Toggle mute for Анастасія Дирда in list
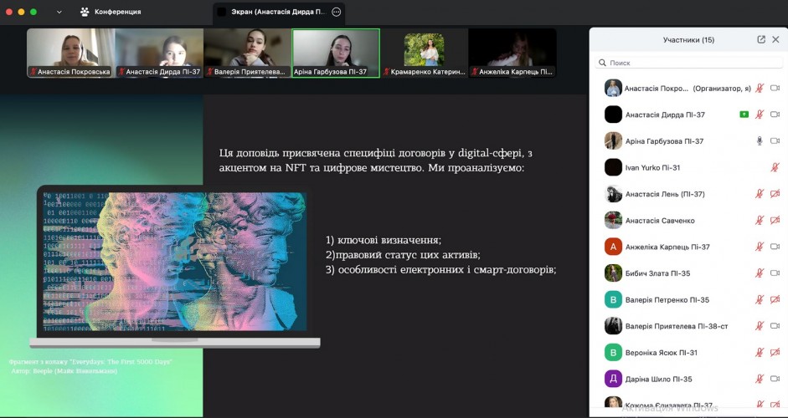 760,115
